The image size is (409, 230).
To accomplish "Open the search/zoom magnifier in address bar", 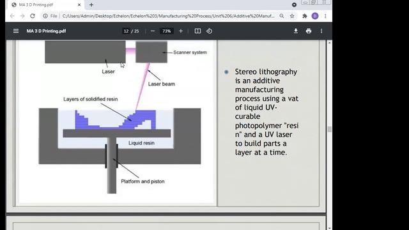I will pos(282,16).
